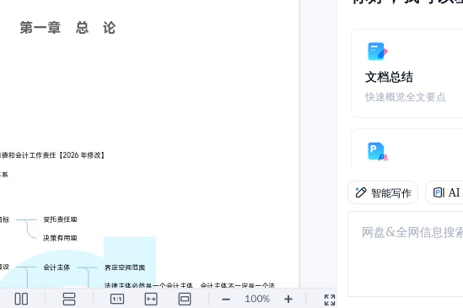Click the 文档总结 document icon
This screenshot has width=463, height=308.
(377, 51)
